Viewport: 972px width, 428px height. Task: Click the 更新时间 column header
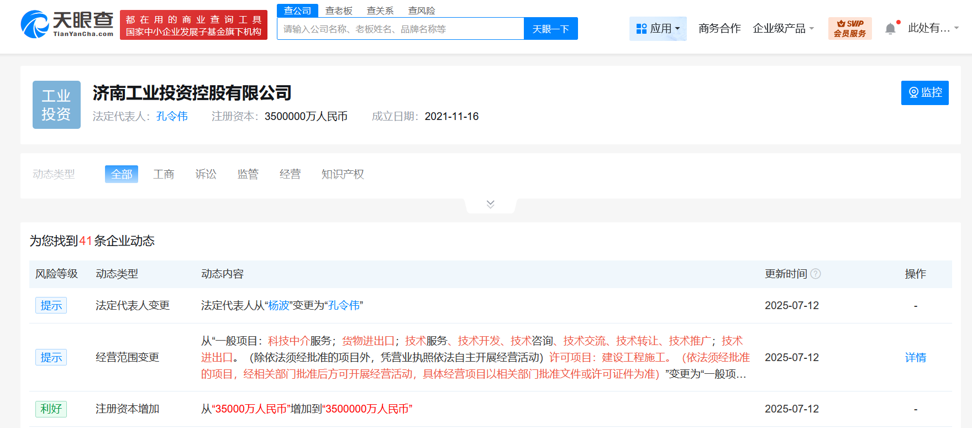click(x=786, y=274)
